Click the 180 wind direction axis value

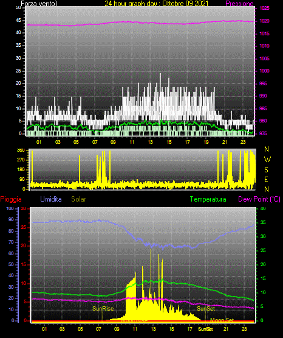tap(21, 170)
